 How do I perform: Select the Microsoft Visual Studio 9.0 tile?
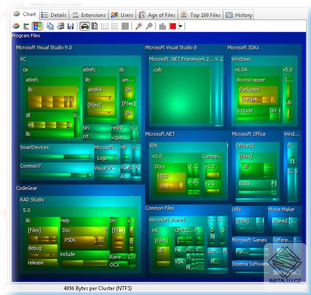pyautogui.click(x=44, y=48)
